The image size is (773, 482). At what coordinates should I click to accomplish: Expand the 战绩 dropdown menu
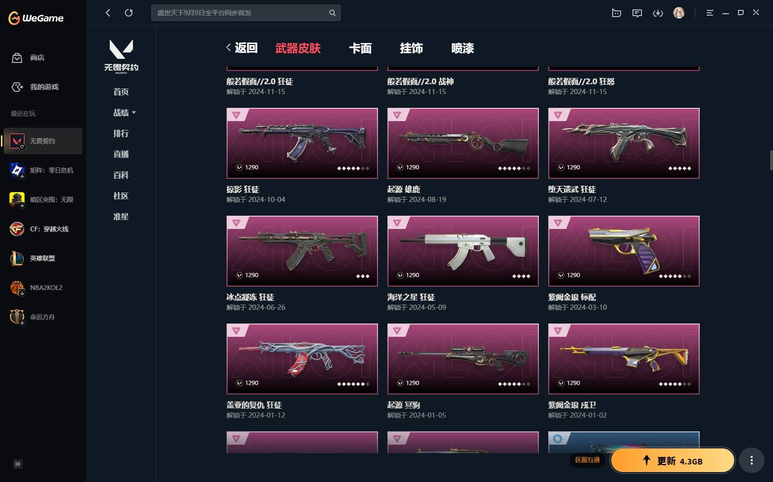tap(124, 113)
